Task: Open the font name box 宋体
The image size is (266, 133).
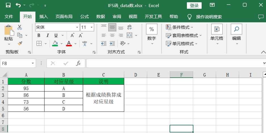Action: click(57, 27)
